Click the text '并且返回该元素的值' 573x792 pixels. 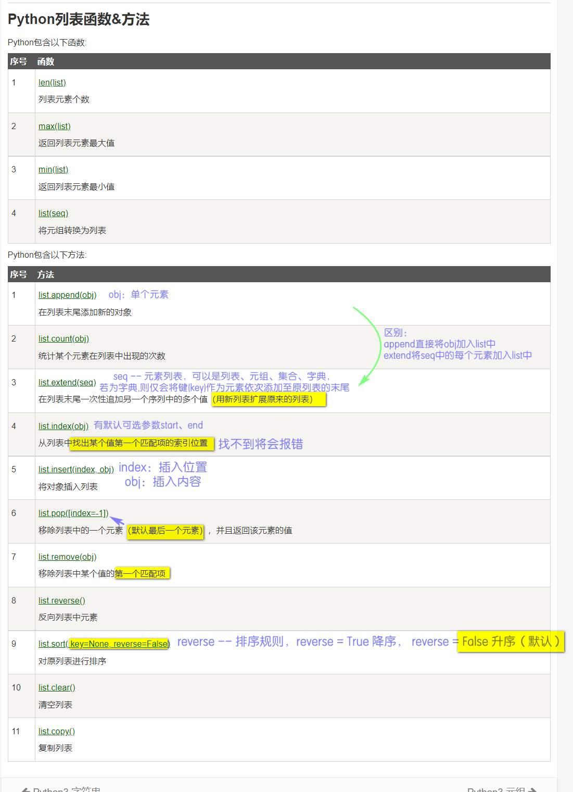[254, 530]
